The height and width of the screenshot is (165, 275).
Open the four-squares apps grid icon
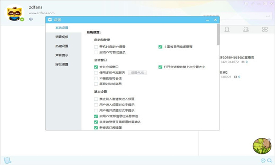tap(265, 29)
